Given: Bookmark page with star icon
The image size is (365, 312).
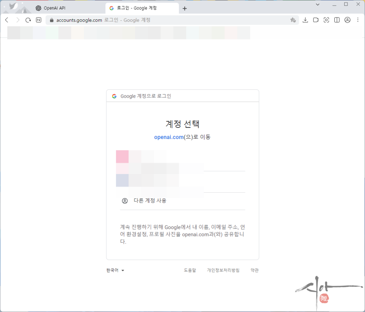Looking at the screenshot, I should click(x=293, y=20).
